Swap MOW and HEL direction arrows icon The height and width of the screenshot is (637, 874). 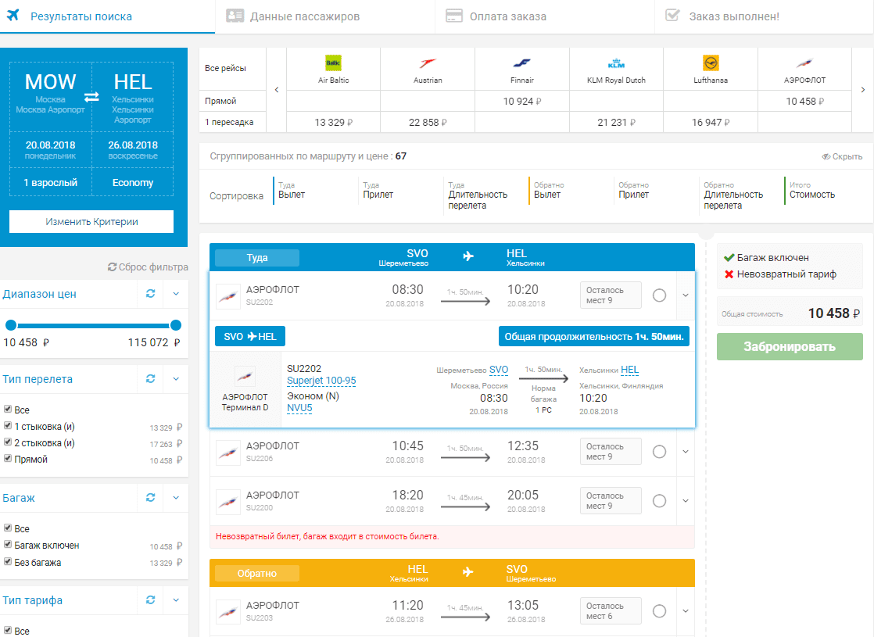point(91,97)
